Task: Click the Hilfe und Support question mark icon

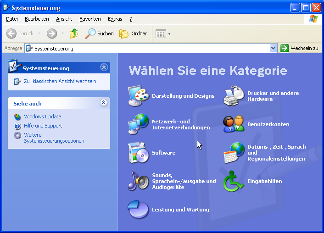Action: click(x=17, y=126)
